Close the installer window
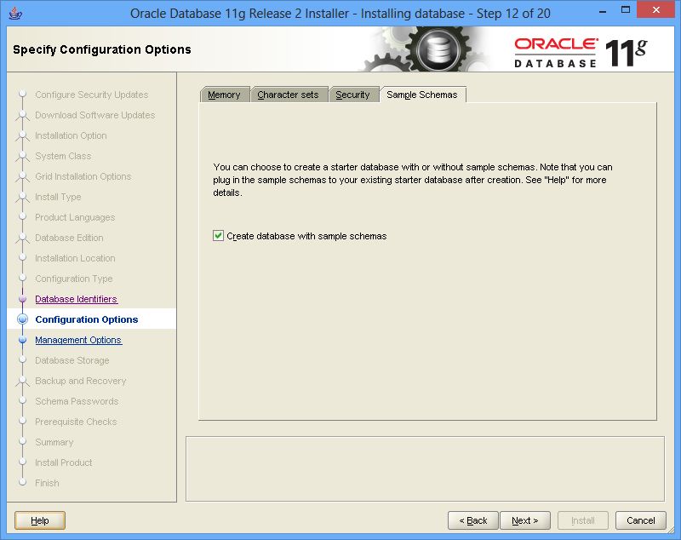Image resolution: width=681 pixels, height=540 pixels. 655,10
